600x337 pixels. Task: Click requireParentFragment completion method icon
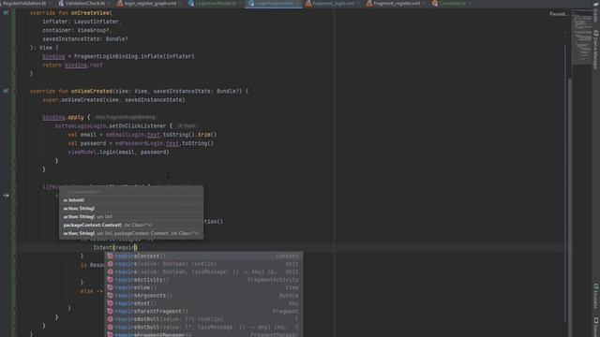111,312
